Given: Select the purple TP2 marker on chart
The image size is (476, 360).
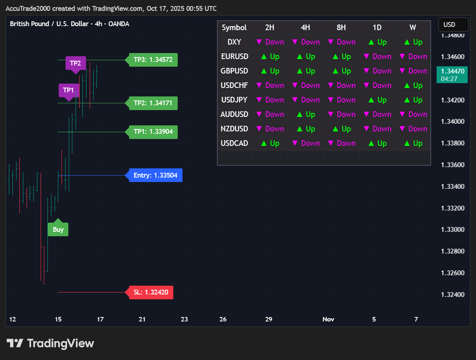Looking at the screenshot, I should pos(76,63).
